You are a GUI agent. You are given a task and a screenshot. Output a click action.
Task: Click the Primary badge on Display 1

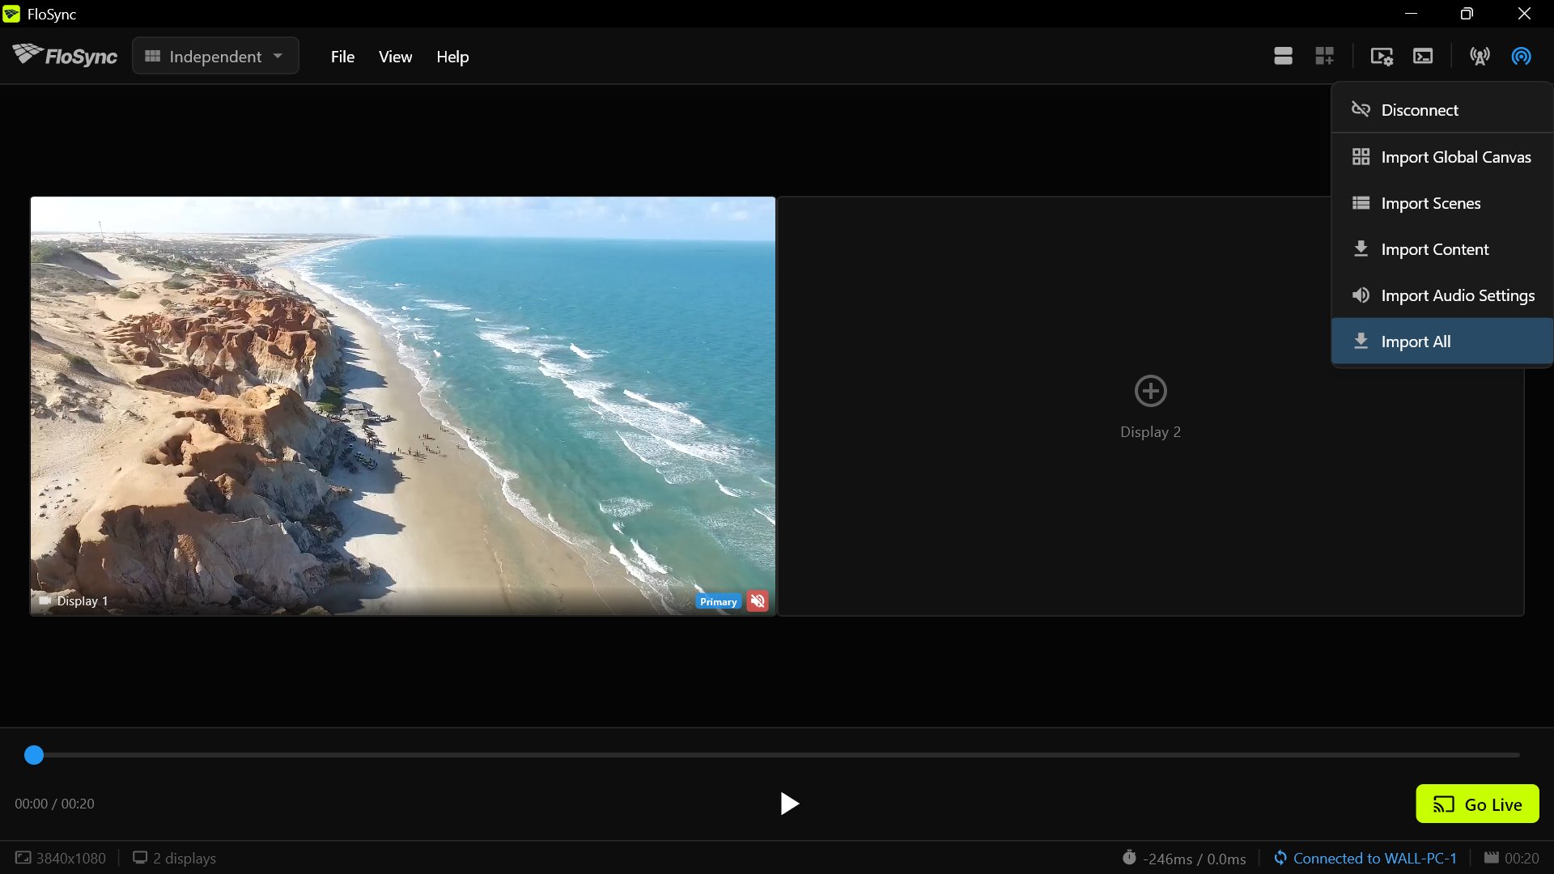pos(718,601)
